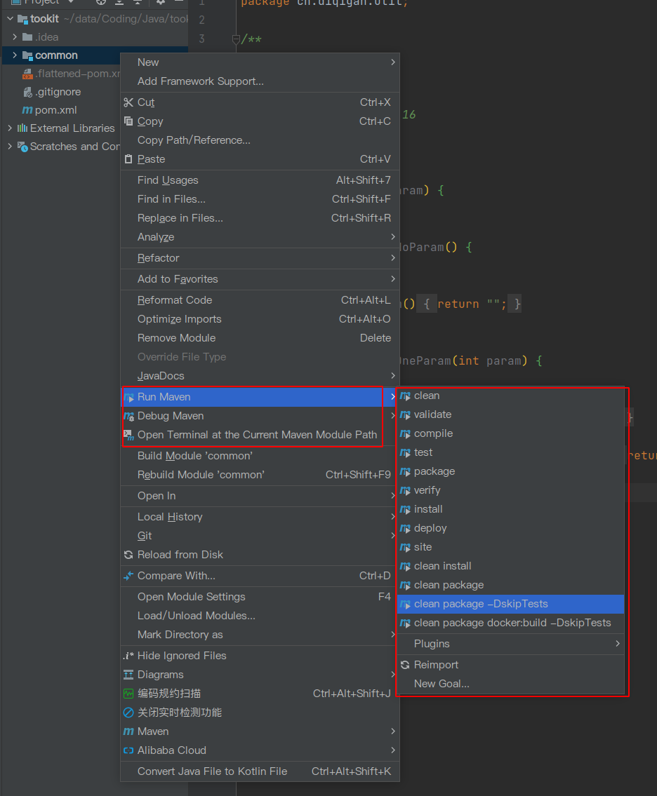This screenshot has width=657, height=796.
Task: Choose Find in Files option
Action: [x=260, y=199]
